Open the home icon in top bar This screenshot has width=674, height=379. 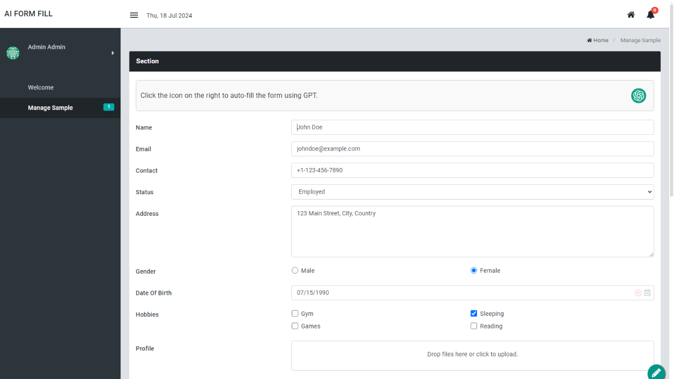[631, 15]
